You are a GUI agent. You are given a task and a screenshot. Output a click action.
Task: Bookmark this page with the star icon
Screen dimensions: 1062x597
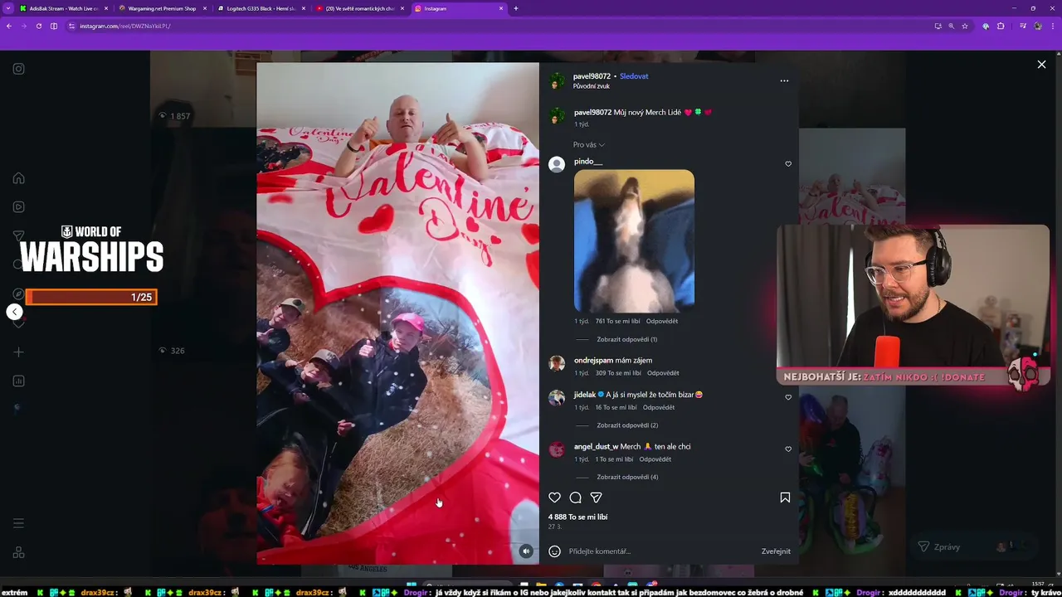pyautogui.click(x=965, y=26)
